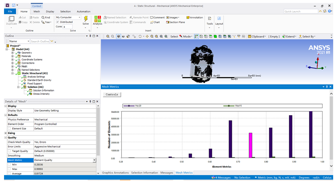Viewport: 335px width, 183px height.
Task: Toggle the Max parameter checkbox
Action: click(9, 169)
